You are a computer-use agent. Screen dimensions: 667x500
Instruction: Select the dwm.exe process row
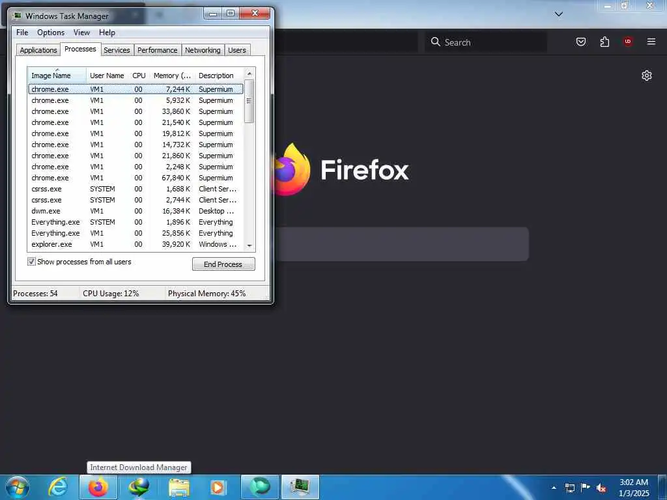pos(135,211)
